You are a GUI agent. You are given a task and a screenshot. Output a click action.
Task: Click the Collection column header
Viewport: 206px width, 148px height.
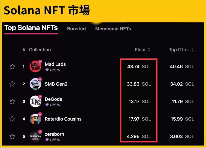(x=40, y=50)
